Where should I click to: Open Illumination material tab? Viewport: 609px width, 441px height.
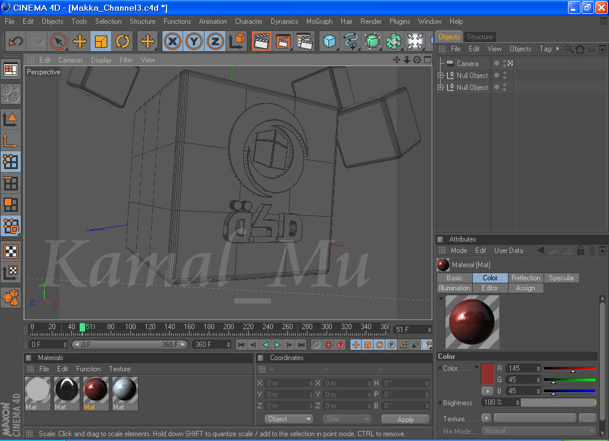coord(454,288)
